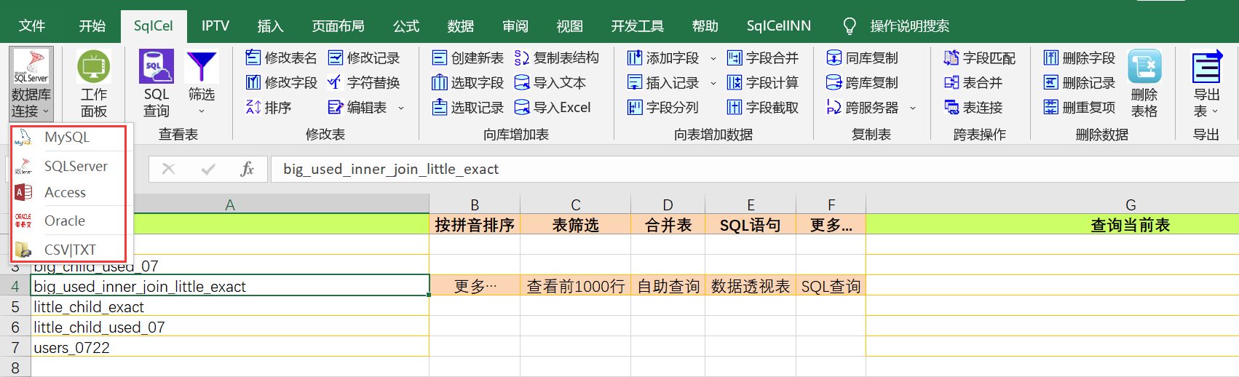Click 复制表结构 in the ribbon
The height and width of the screenshot is (377, 1239).
pyautogui.click(x=556, y=57)
